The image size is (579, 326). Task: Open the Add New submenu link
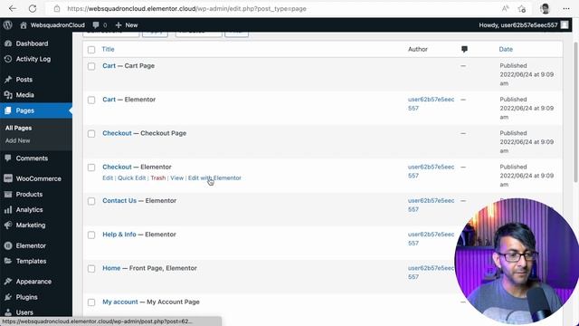click(18, 140)
